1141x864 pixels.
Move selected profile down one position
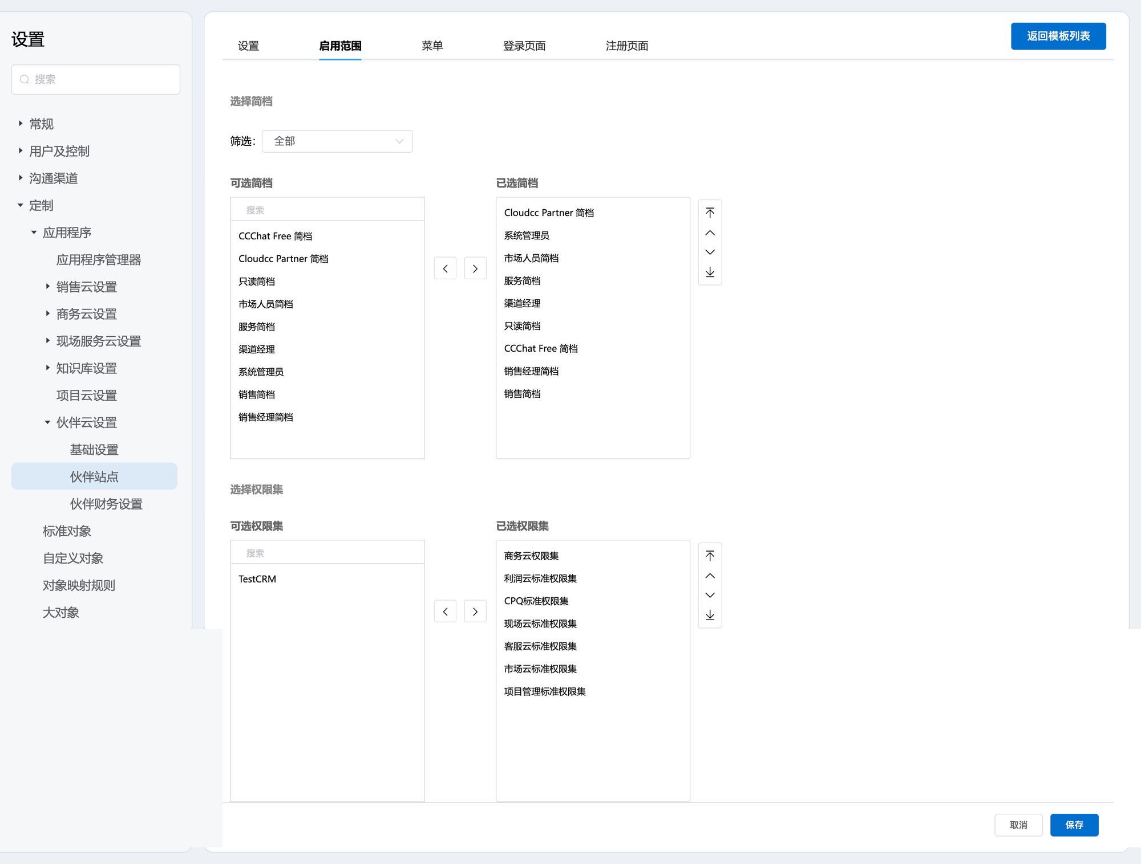(x=710, y=252)
